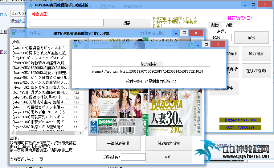Image resolution: width=274 pixels, height=168 pixels.
Task: Select list row [fskt-004]
Action: 41,63
